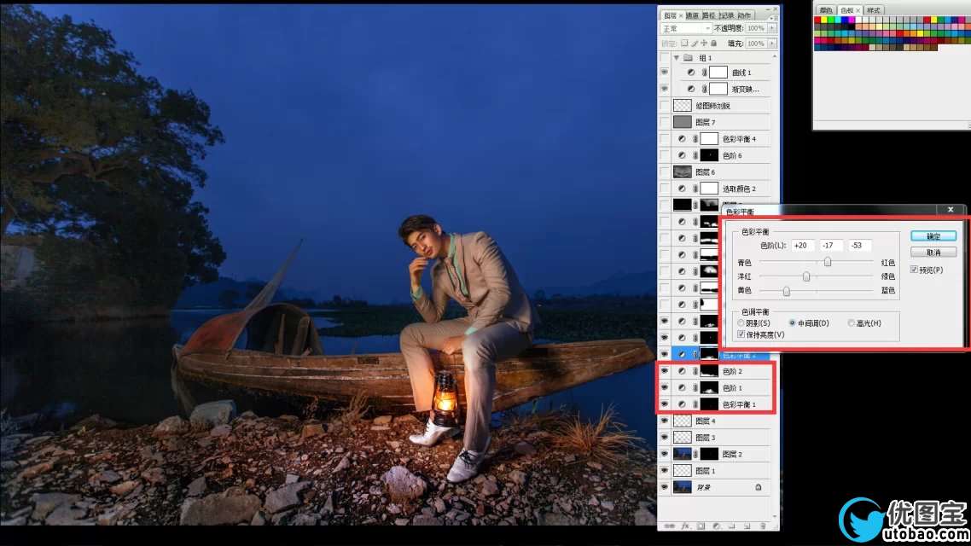Viewport: 971px width, 546px height.
Task: Select the 图层 2 image thumbnail
Action: 682,454
